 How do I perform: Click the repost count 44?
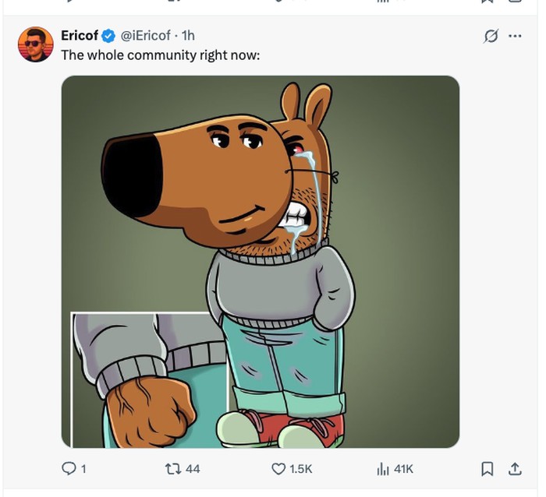[x=193, y=468]
